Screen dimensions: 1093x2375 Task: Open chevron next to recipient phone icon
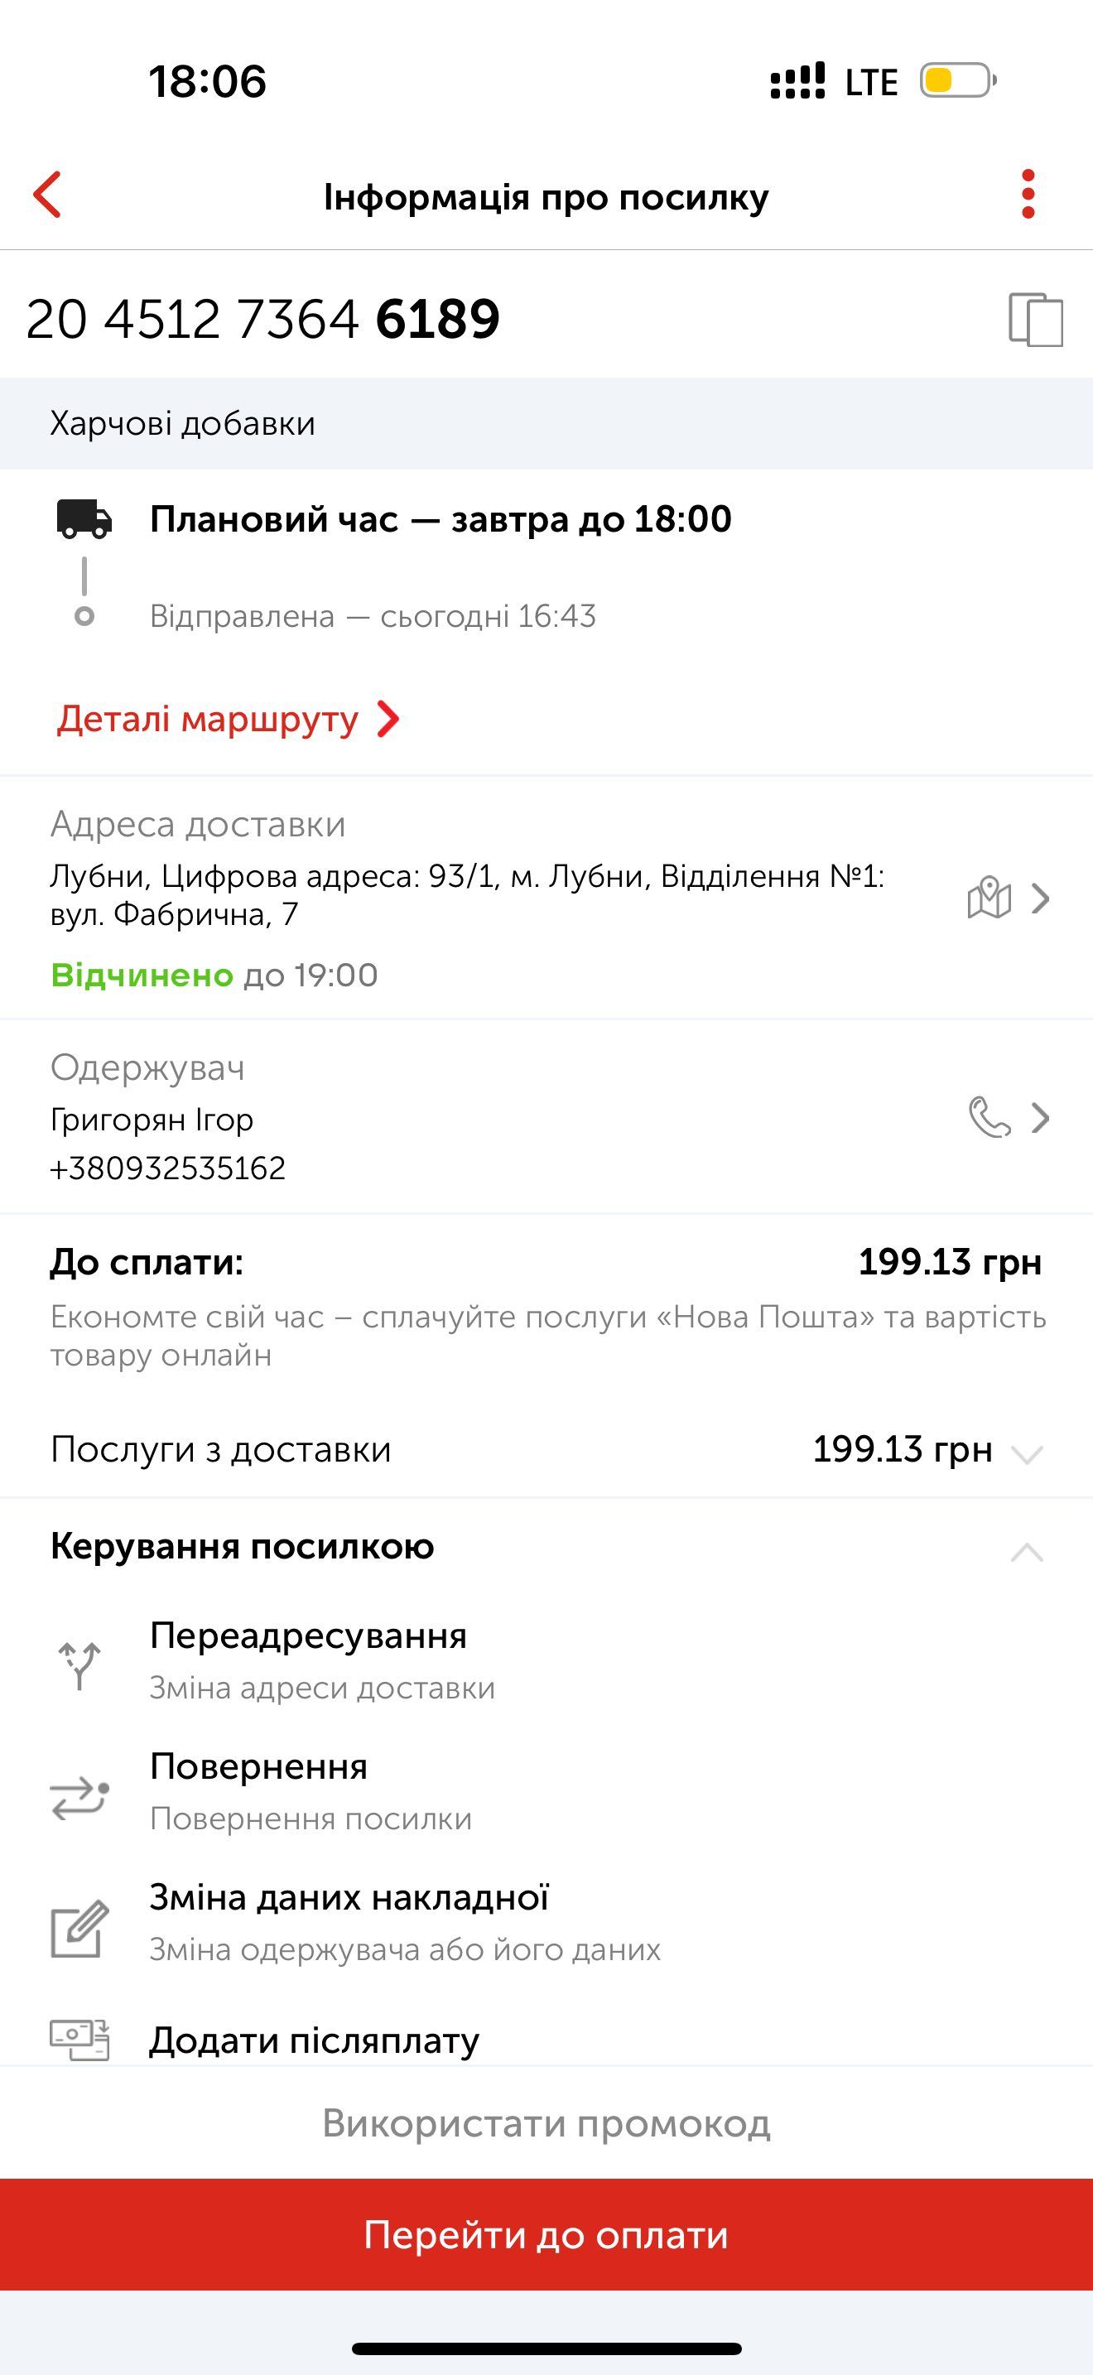pos(1041,1117)
